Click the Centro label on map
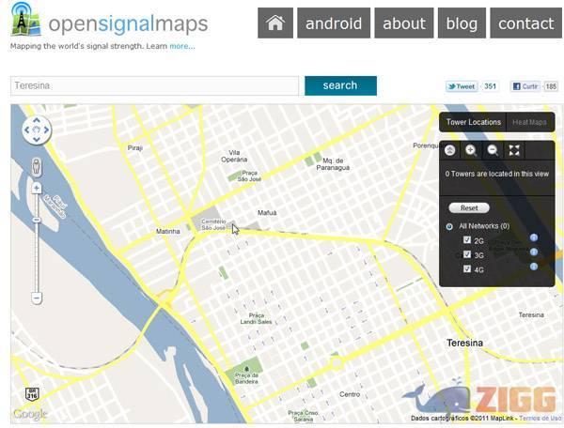This screenshot has height=428, width=564. pos(350,394)
